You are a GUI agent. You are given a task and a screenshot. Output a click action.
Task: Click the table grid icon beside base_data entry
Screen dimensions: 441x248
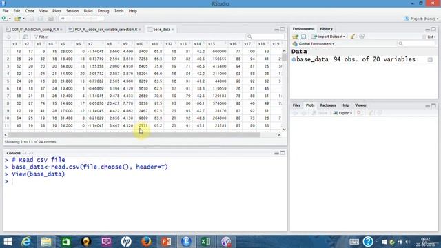(430, 60)
